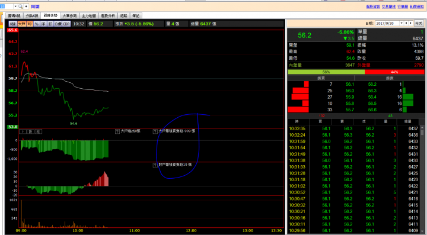Image resolution: width=427 pixels, height=235 pixels.
Task: Open the 個股資訊 link
Action: 373,7
